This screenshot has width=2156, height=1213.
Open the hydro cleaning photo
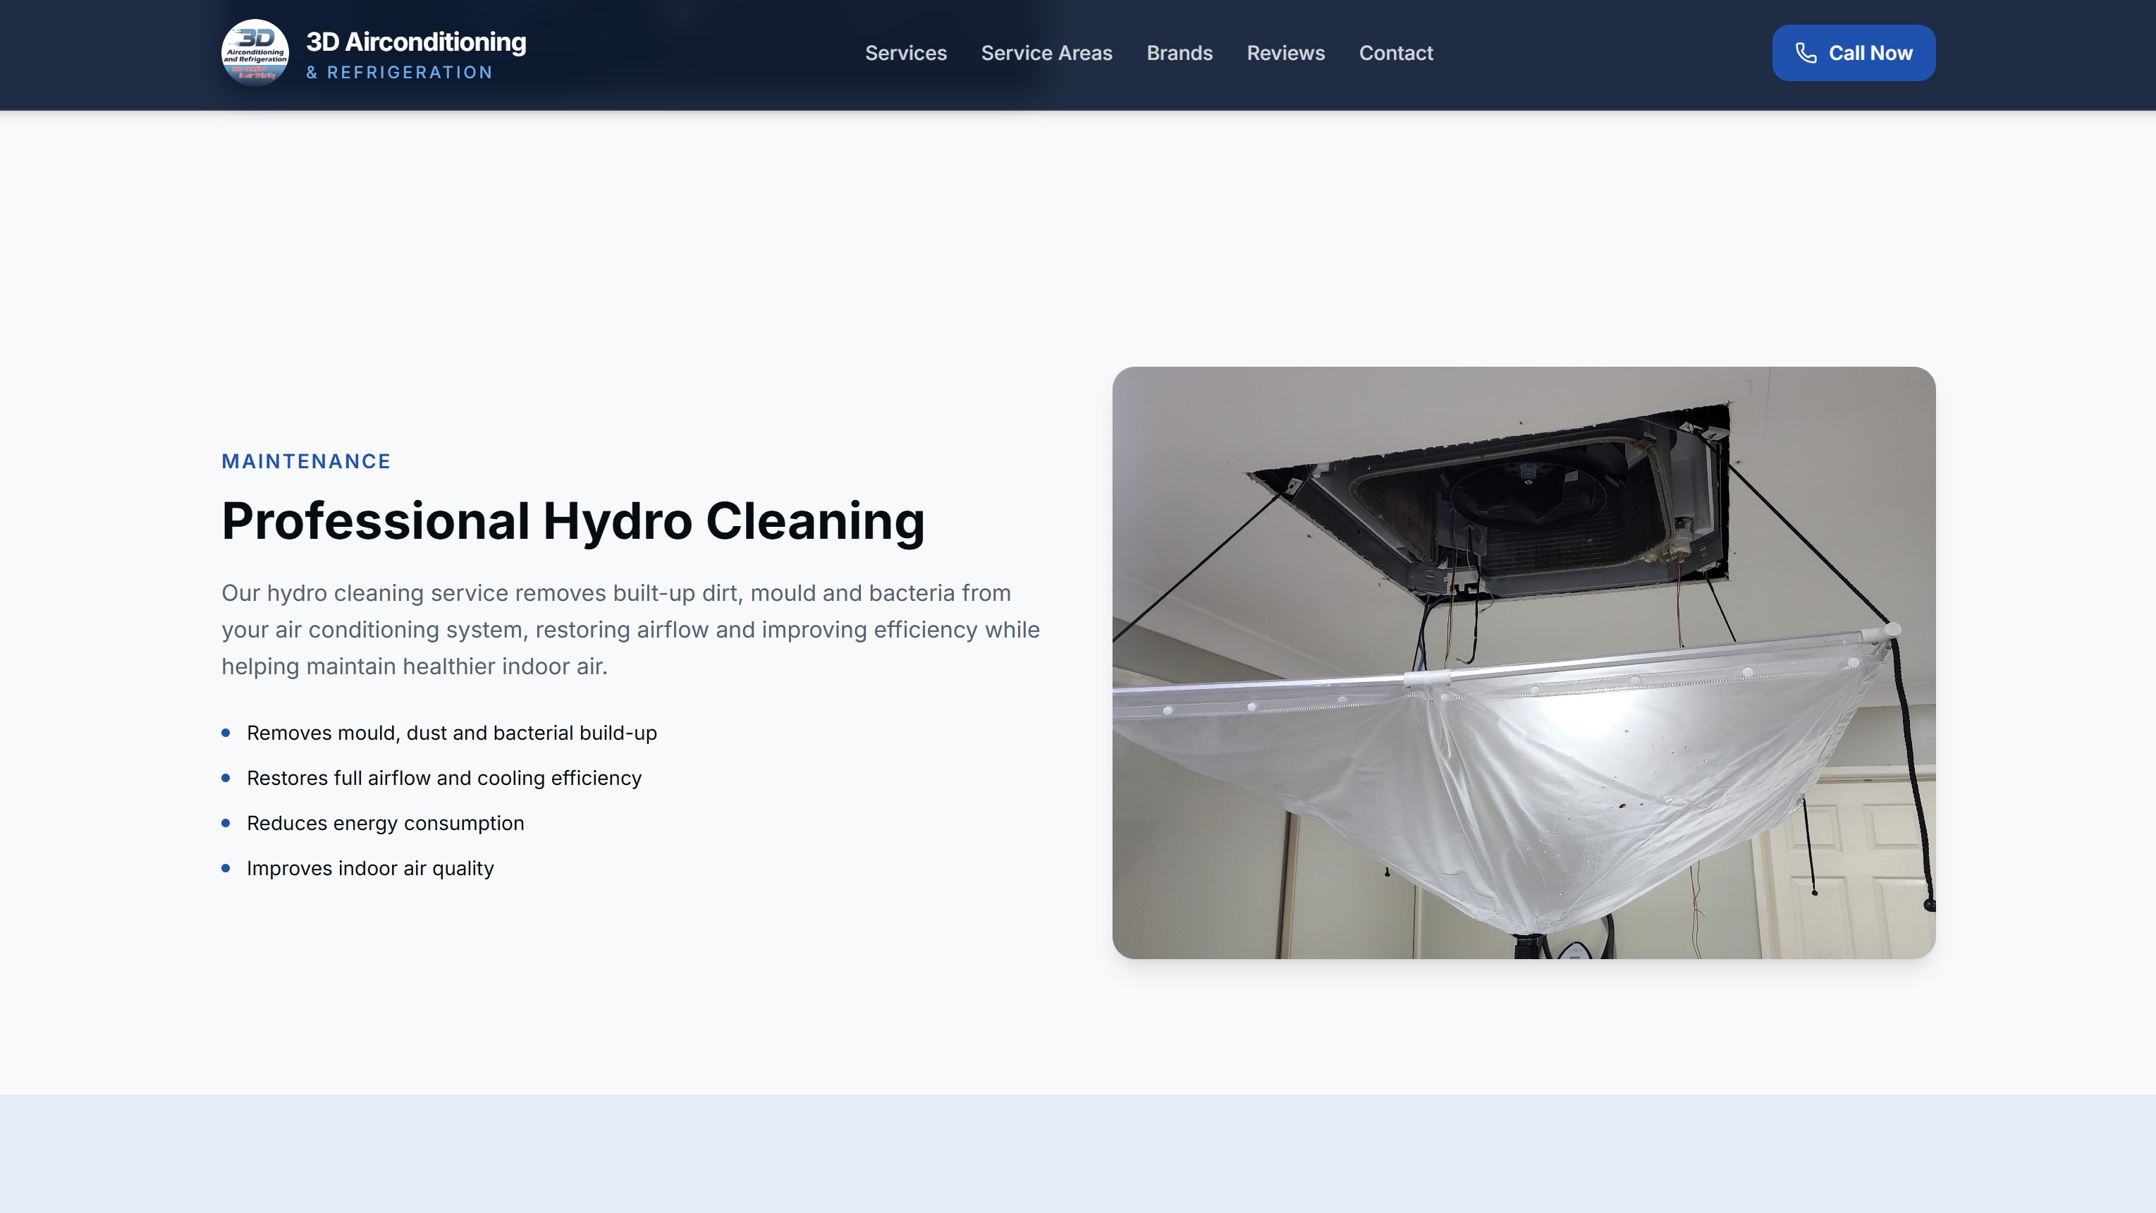[x=1524, y=662]
